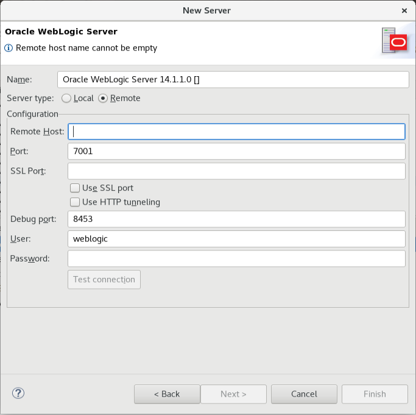Click the 'New Server' window title
Image resolution: width=416 pixels, height=415 pixels.
(x=206, y=10)
